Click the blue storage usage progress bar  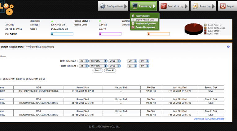coord(62,34)
